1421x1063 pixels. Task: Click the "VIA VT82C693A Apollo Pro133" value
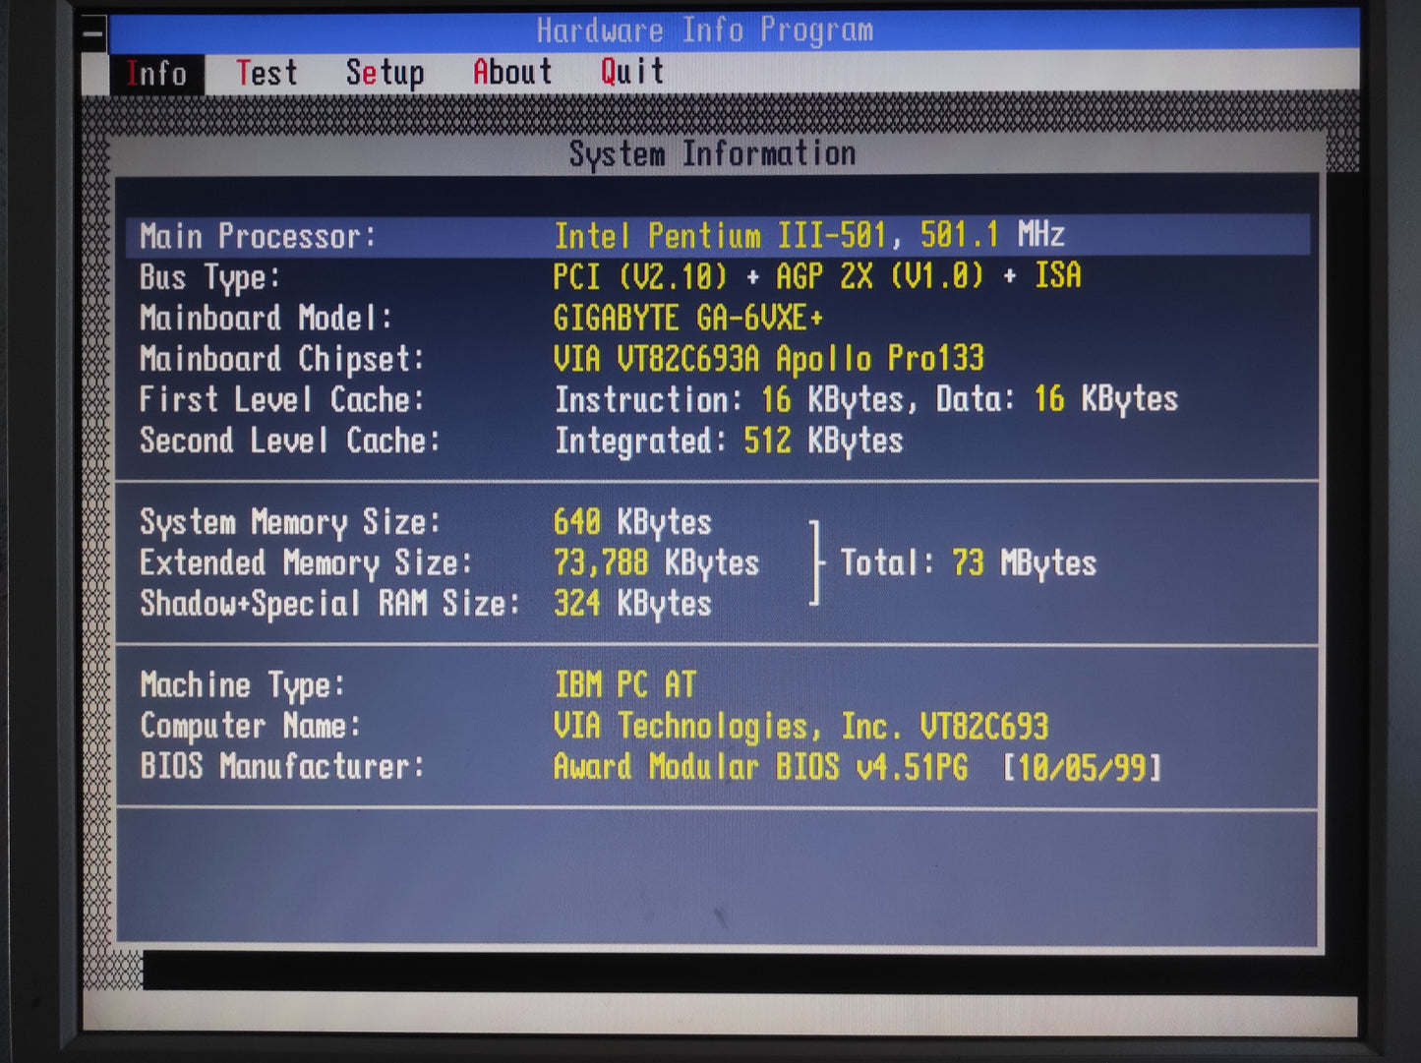[769, 358]
